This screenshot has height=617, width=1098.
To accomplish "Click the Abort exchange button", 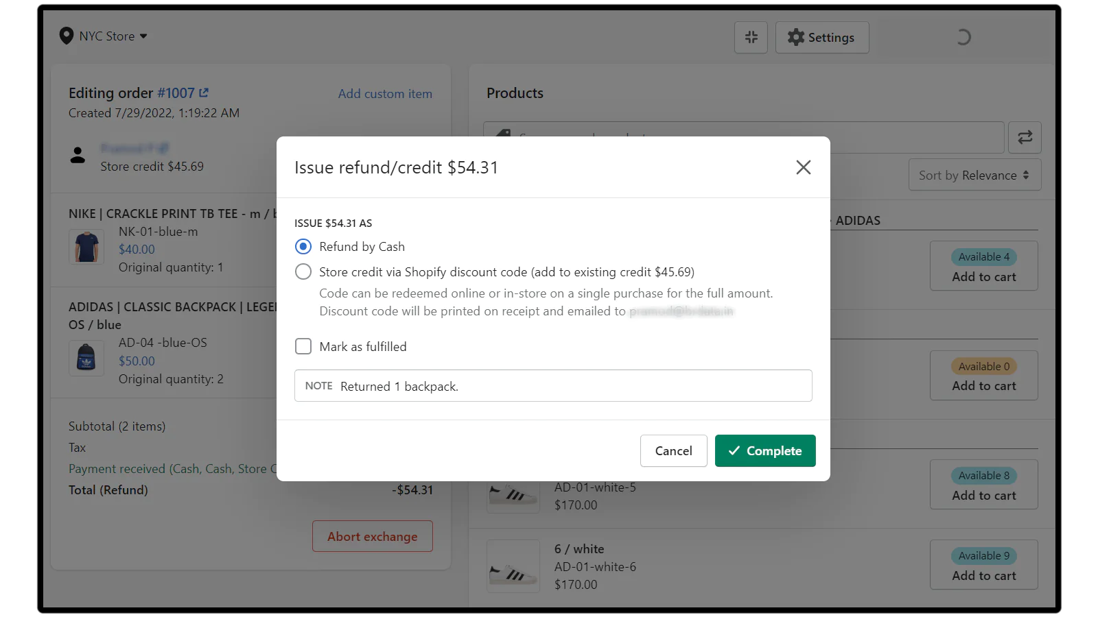I will 372,536.
